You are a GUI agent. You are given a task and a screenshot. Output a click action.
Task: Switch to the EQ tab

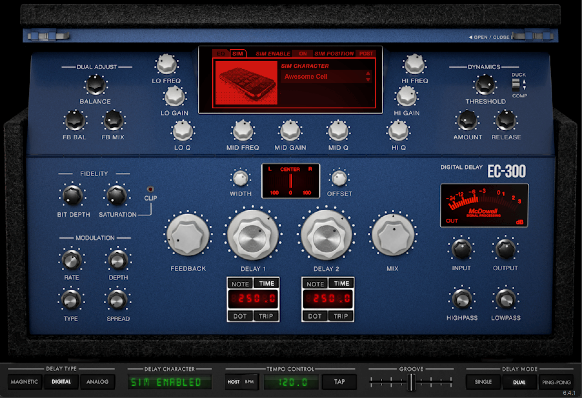pyautogui.click(x=222, y=54)
